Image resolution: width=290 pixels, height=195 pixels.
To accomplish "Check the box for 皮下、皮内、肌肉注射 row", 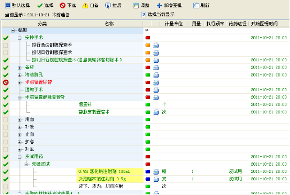I will pos(6,187).
